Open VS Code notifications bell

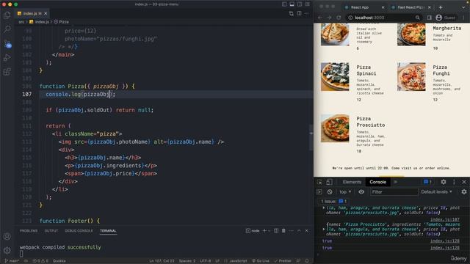point(307,261)
